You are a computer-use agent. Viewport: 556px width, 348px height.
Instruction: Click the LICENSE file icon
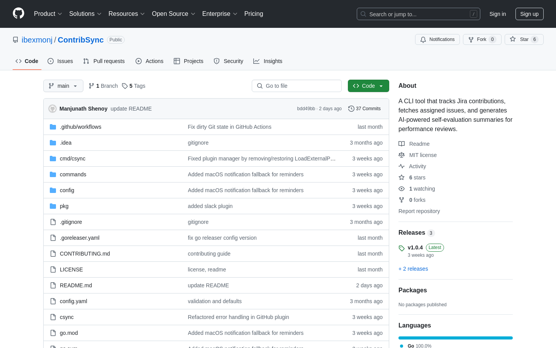click(53, 270)
